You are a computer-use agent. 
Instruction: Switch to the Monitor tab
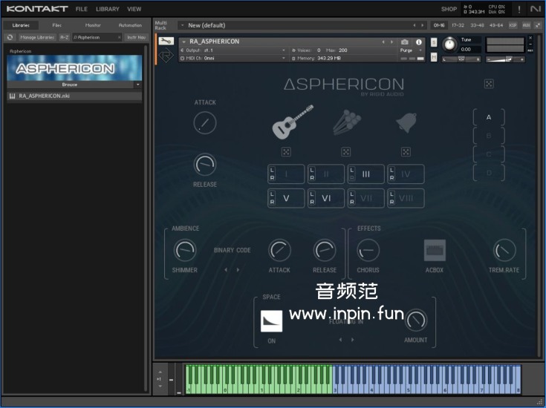pos(93,25)
